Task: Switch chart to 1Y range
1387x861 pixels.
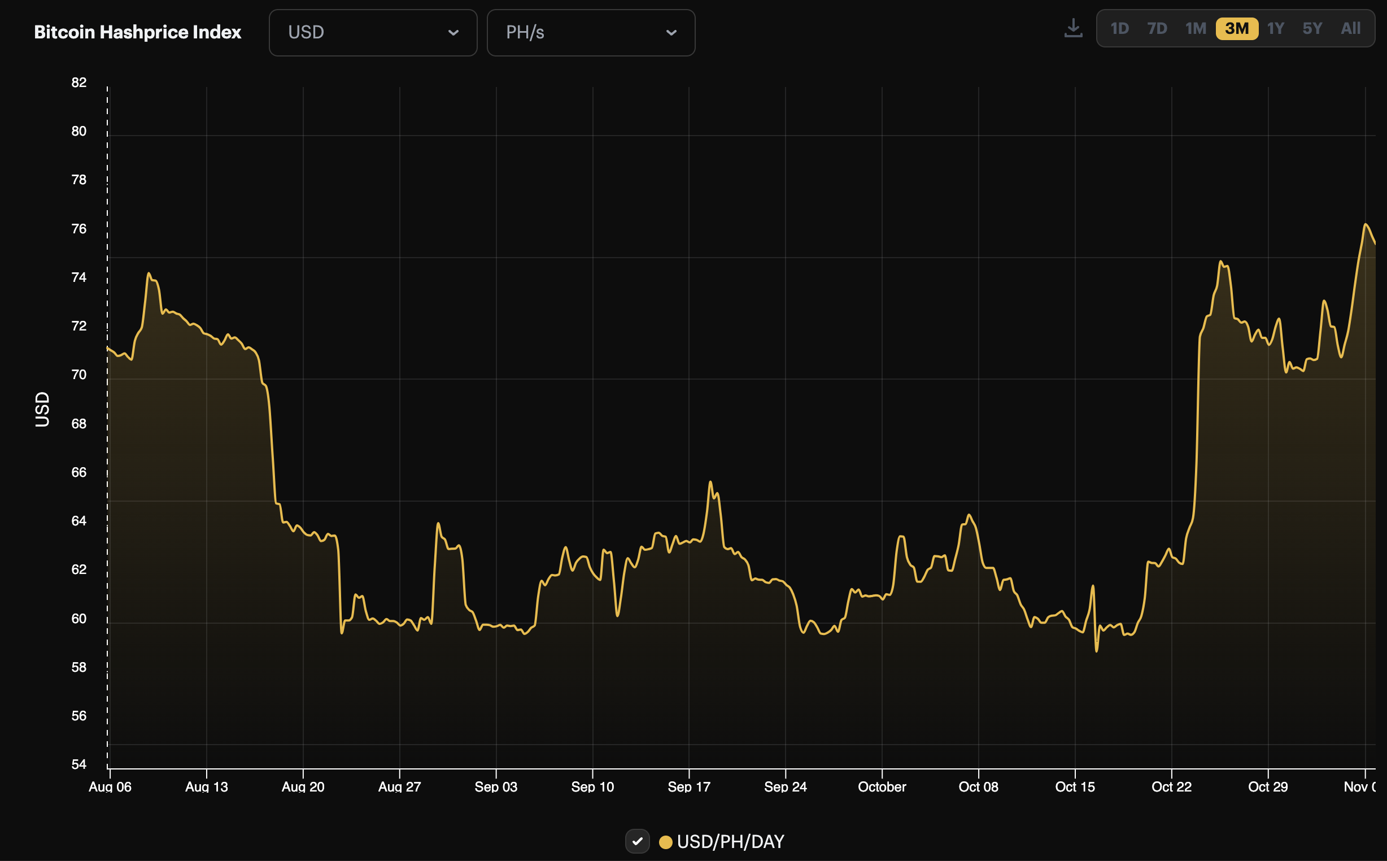Action: coord(1275,28)
